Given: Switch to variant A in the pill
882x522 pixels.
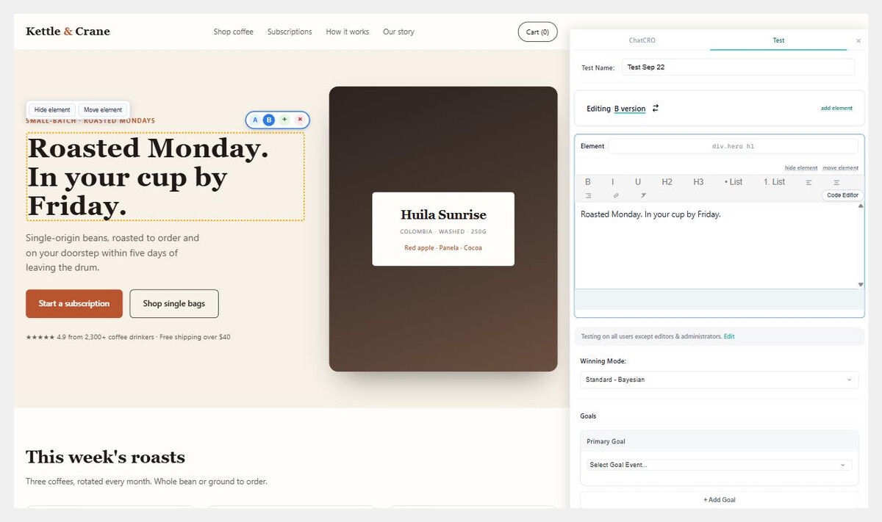Looking at the screenshot, I should point(255,120).
